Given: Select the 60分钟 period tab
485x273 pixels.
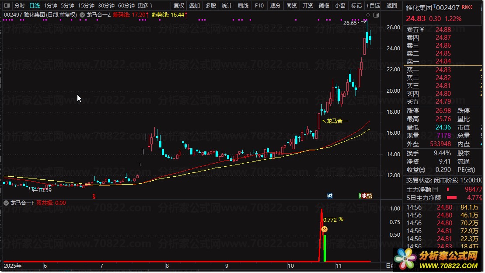Looking at the screenshot, I should pyautogui.click(x=126, y=6).
